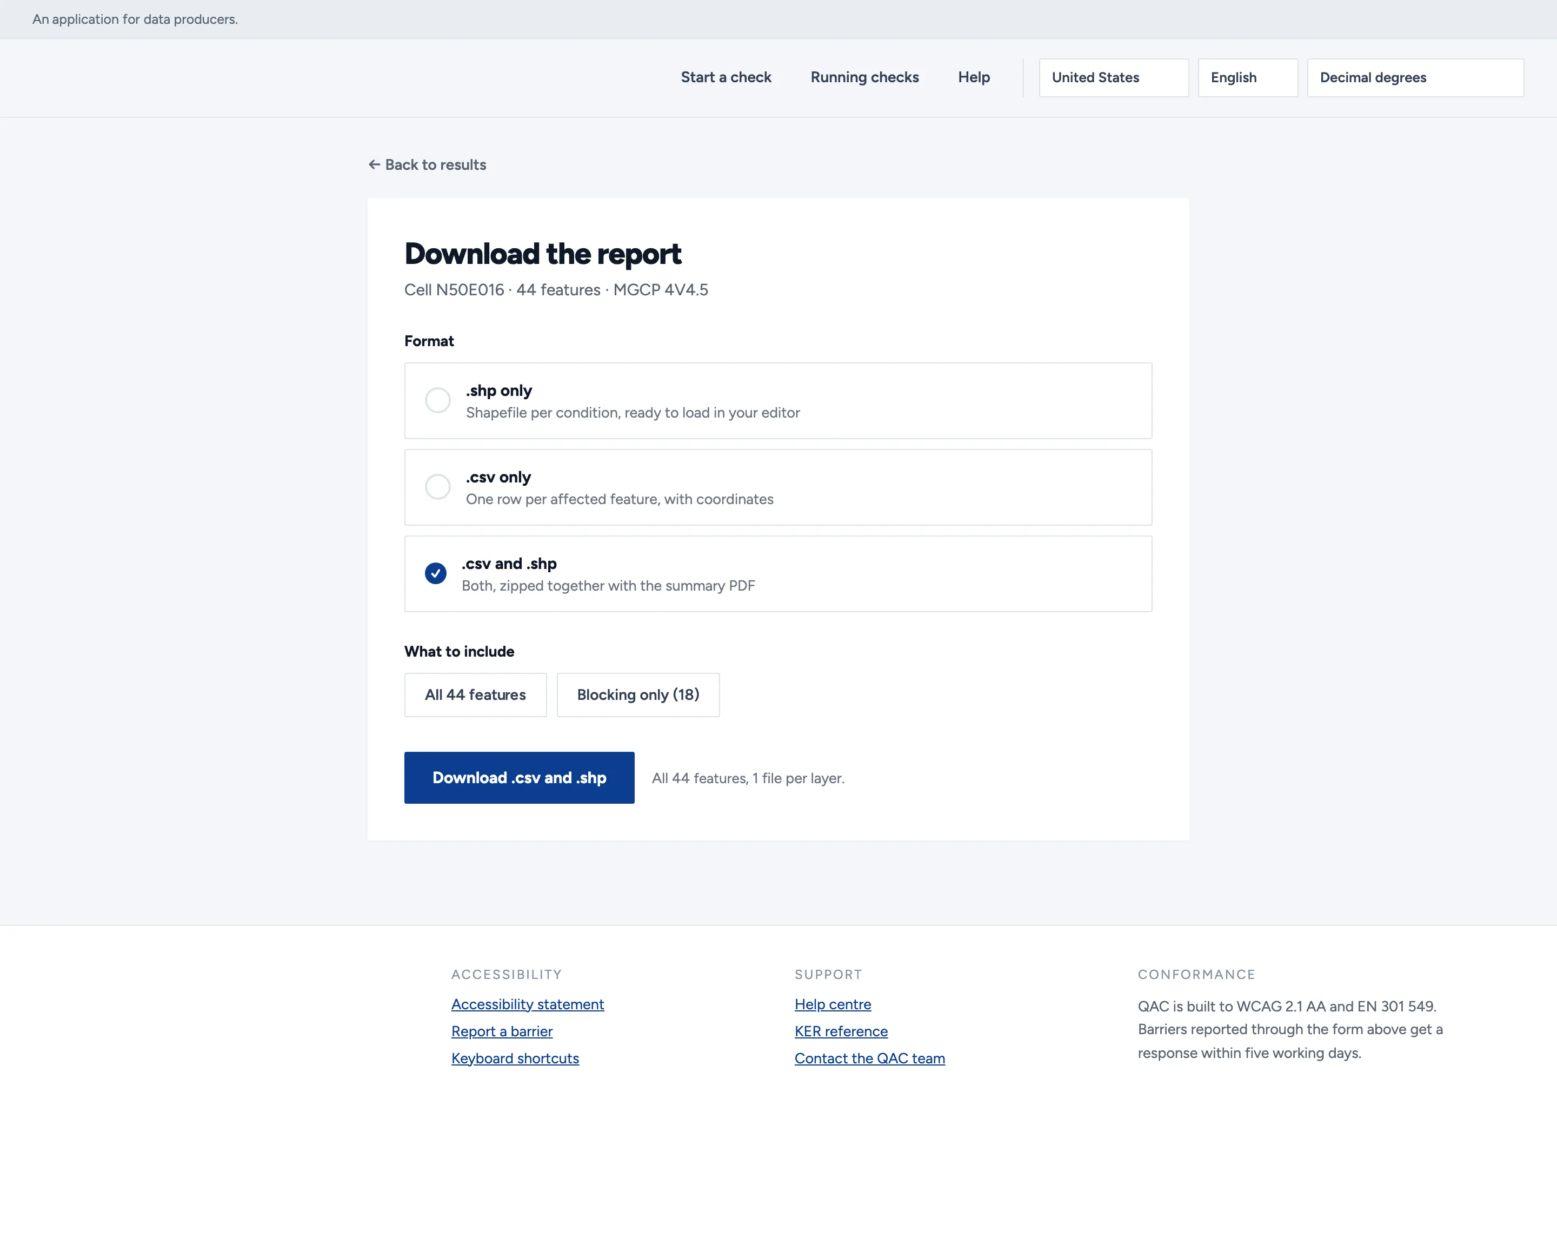Open Contact the QAC team link

pyautogui.click(x=869, y=1058)
